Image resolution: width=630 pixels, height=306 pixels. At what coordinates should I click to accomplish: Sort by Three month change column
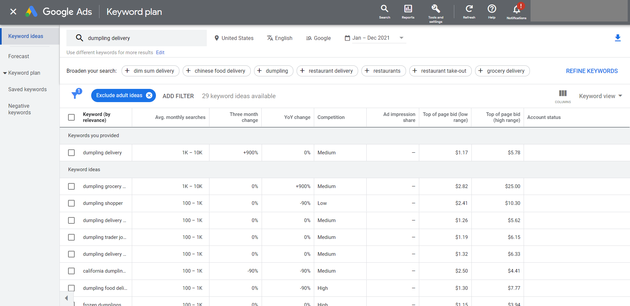click(x=244, y=117)
